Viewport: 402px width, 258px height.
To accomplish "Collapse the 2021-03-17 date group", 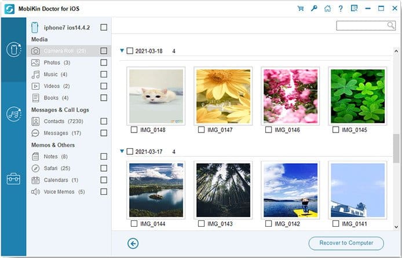I will coord(122,151).
